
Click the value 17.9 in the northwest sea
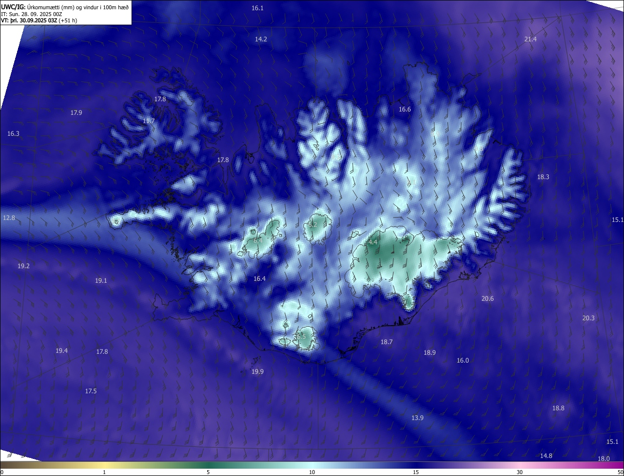pos(76,113)
